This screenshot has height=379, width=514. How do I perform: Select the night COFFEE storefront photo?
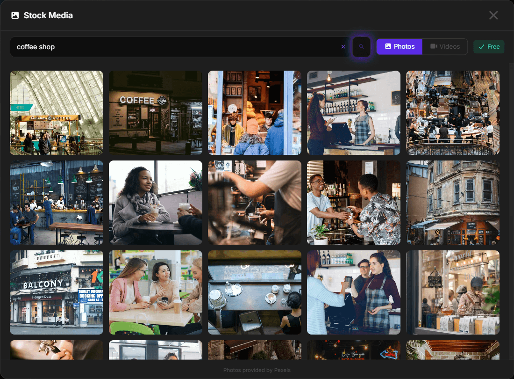(x=156, y=113)
